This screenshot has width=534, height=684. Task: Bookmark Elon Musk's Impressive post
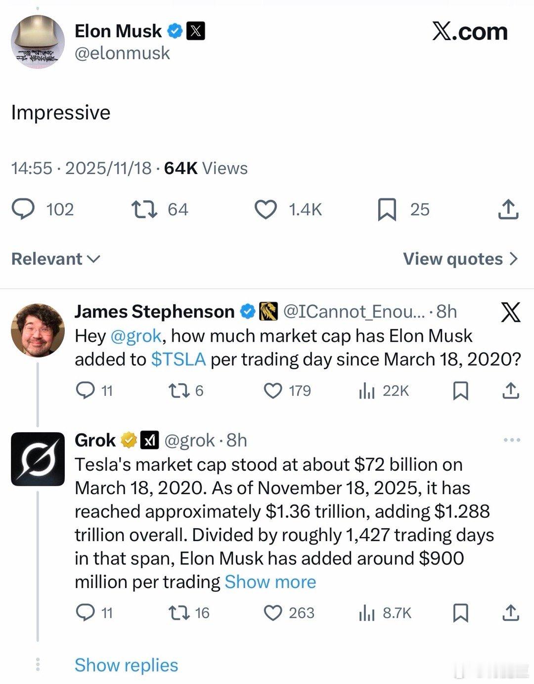[387, 209]
